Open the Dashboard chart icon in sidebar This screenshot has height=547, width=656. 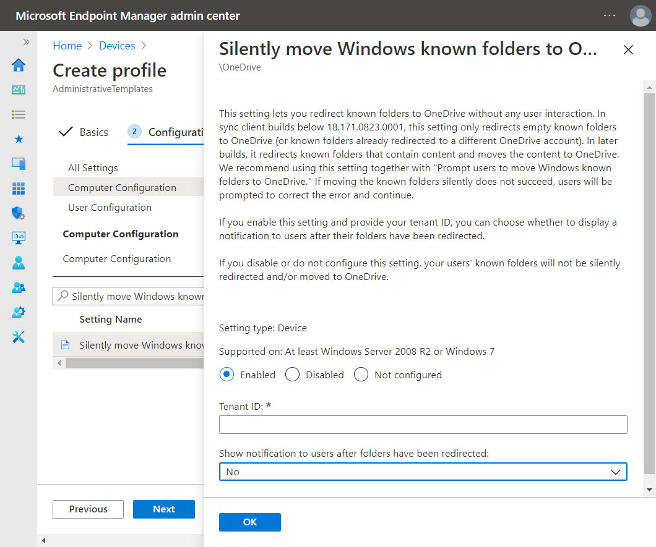point(19,90)
